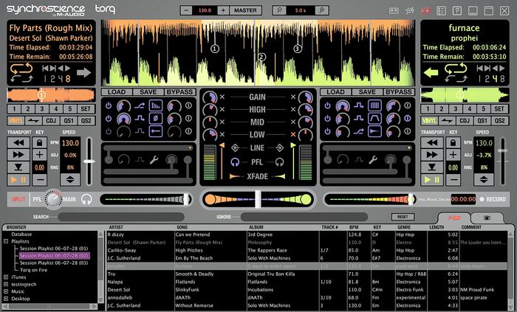Image resolution: width=517 pixels, height=312 pixels.
Task: Select VINYL mode on left deck
Action: click(x=16, y=121)
